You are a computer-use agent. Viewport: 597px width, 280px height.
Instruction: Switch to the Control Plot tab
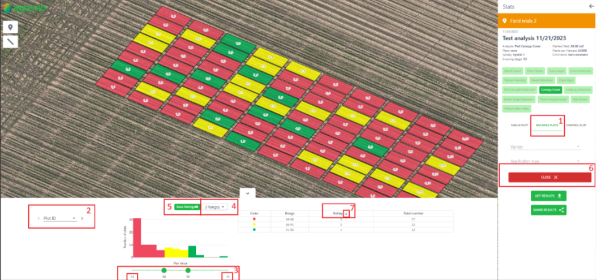click(578, 124)
